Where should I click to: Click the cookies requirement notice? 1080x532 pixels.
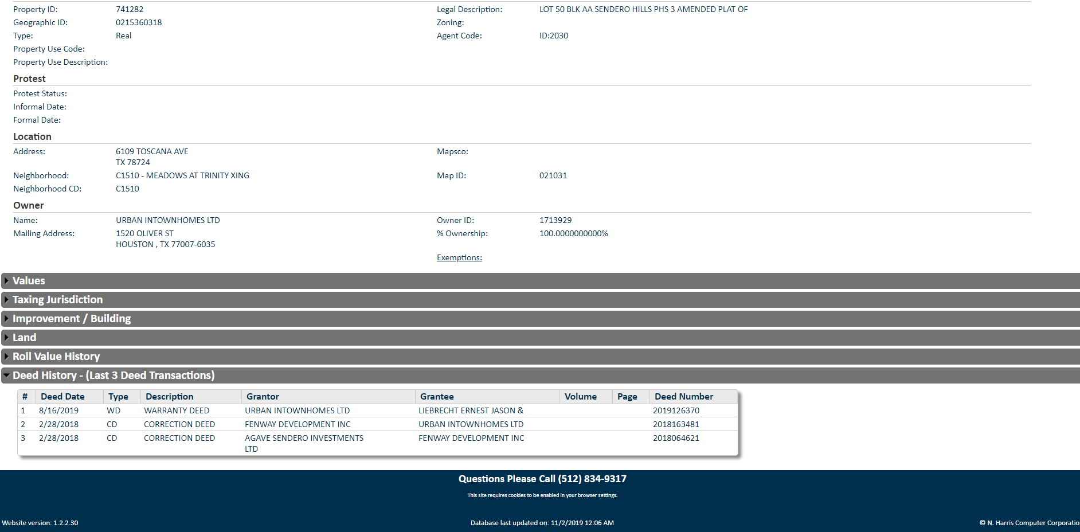point(542,495)
